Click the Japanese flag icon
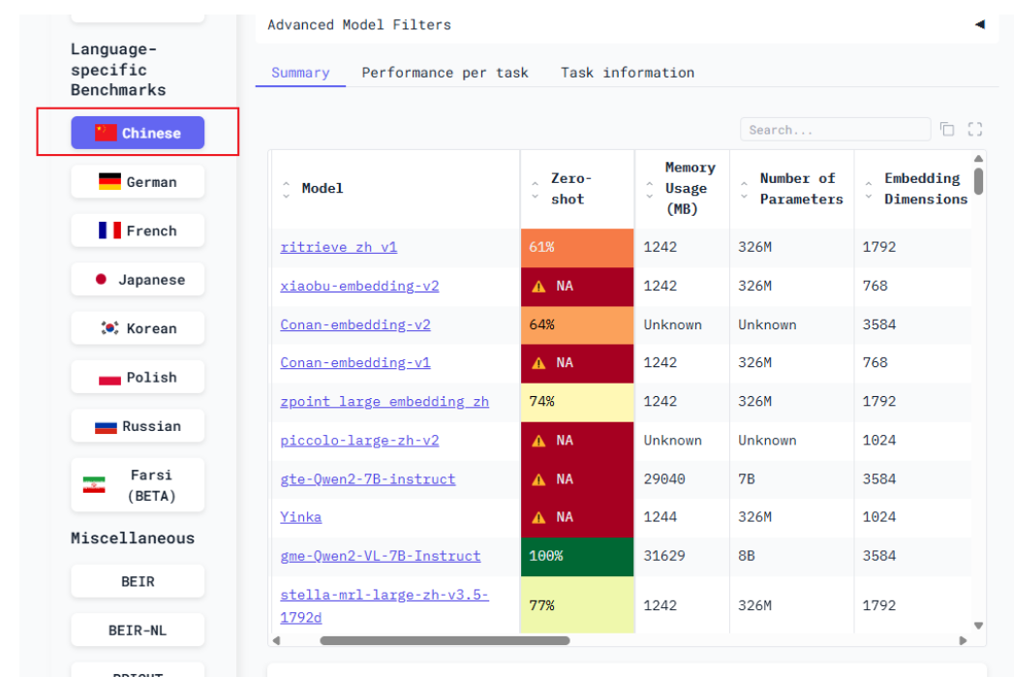Image resolution: width=1014 pixels, height=677 pixels. tap(101, 279)
